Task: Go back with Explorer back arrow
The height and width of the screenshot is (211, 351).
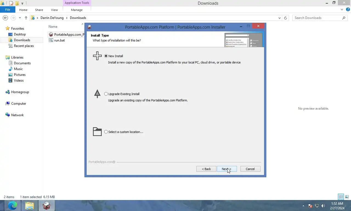Action: [x=5, y=18]
